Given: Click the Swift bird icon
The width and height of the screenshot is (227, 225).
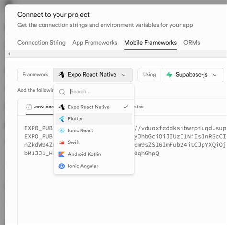Looking at the screenshot, I should click(62, 142).
